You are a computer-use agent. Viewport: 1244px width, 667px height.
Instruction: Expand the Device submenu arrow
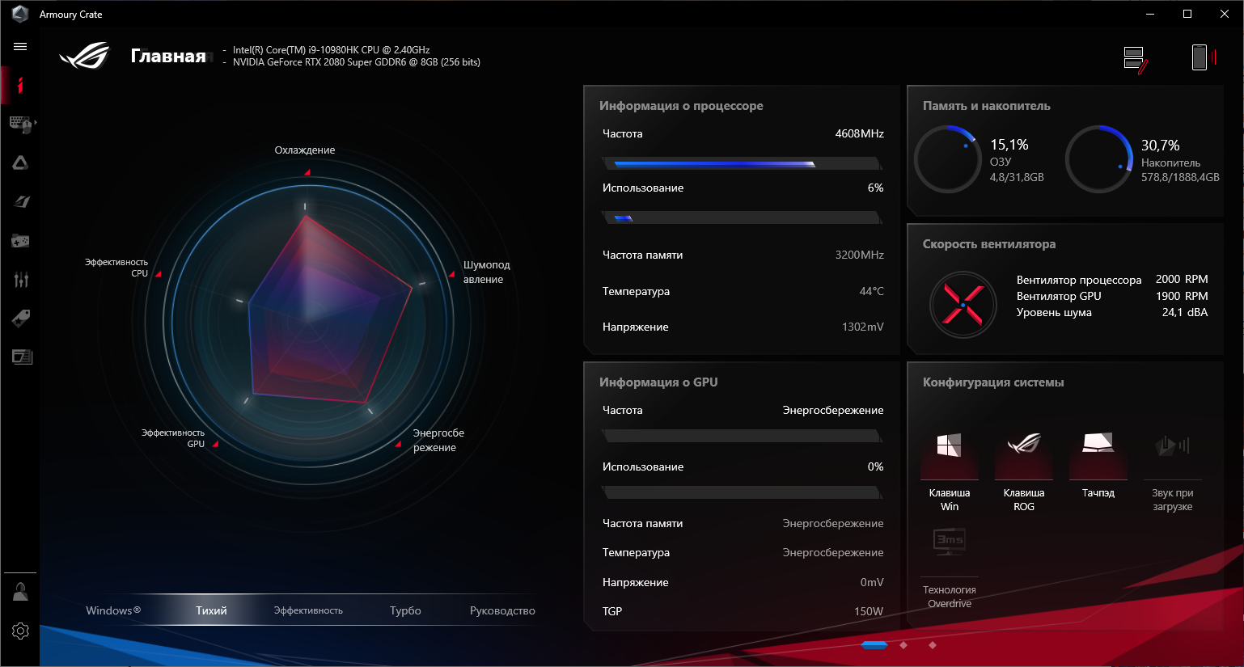(36, 123)
